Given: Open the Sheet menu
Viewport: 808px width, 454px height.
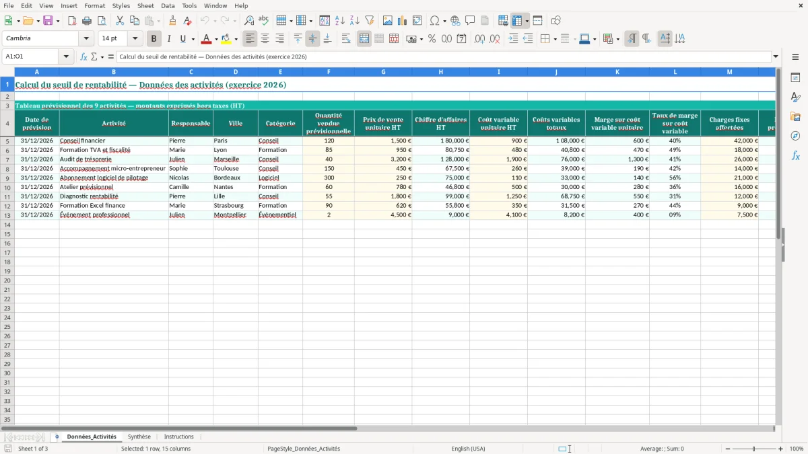Looking at the screenshot, I should pyautogui.click(x=145, y=5).
